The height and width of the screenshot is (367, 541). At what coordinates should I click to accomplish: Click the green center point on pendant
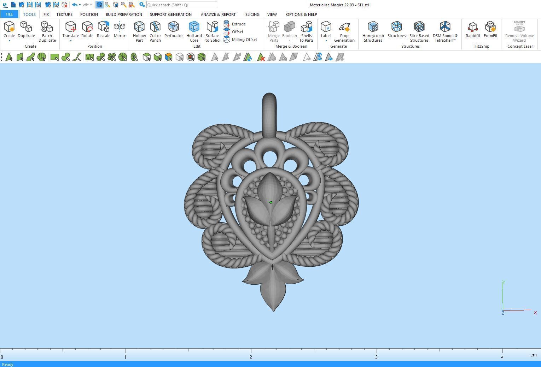271,202
